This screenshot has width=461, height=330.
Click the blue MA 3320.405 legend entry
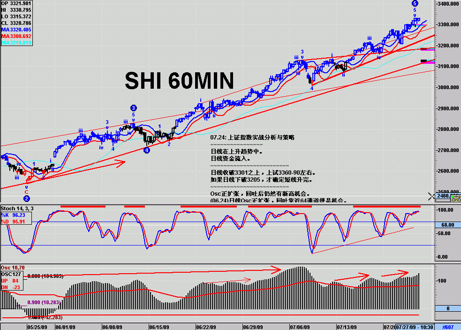click(x=16, y=30)
